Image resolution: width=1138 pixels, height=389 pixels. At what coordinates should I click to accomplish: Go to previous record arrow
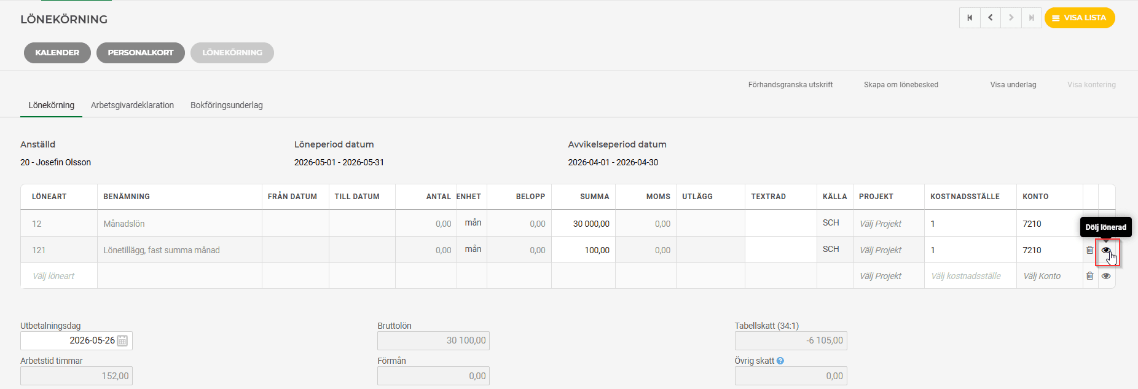pyautogui.click(x=991, y=18)
